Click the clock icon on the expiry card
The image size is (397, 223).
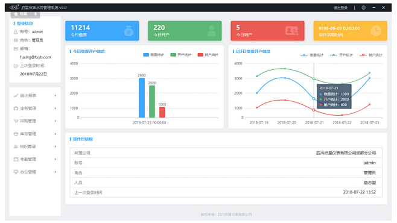(376, 31)
